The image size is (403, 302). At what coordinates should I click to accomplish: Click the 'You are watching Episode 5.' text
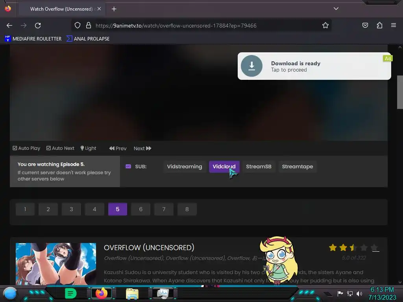click(51, 164)
